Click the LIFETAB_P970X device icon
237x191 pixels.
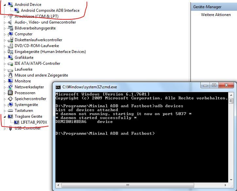pyautogui.click(x=17, y=122)
